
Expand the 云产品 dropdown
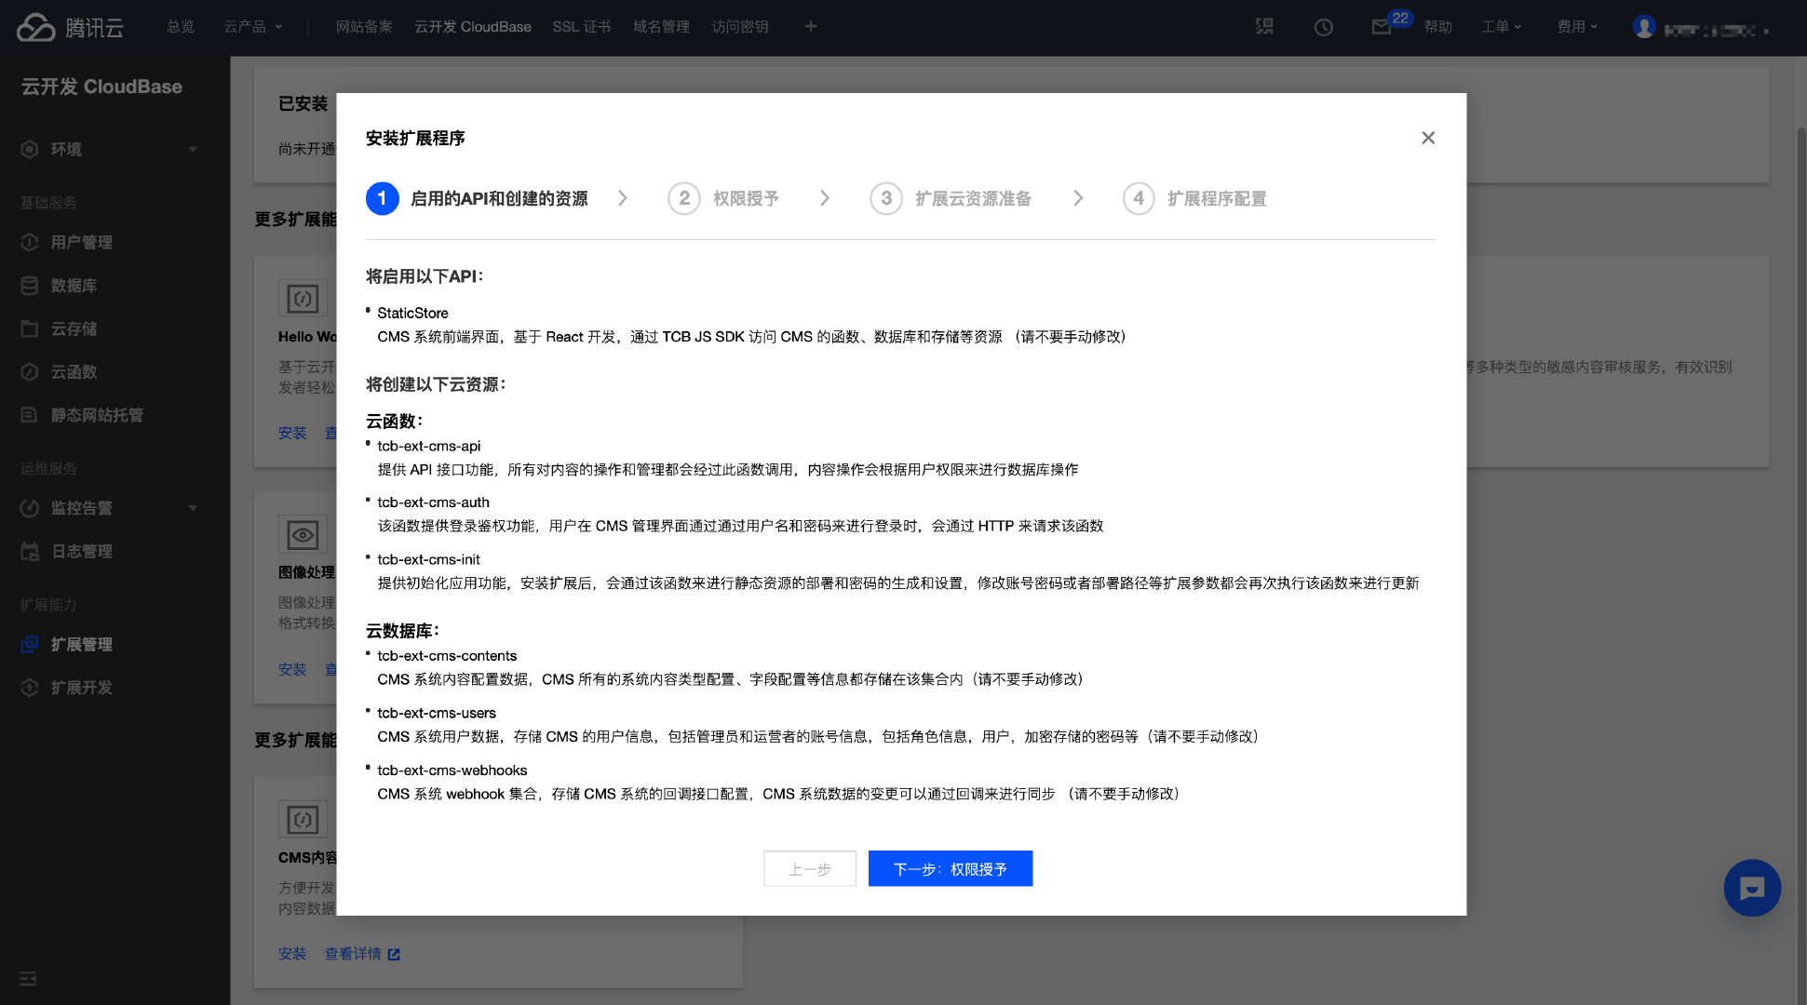click(x=252, y=27)
